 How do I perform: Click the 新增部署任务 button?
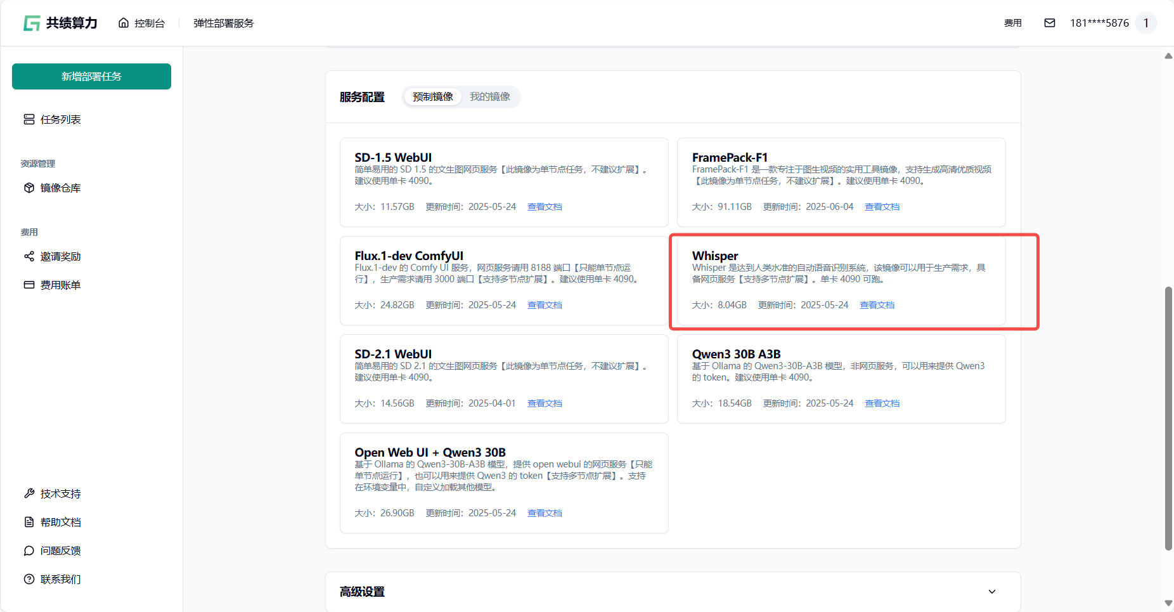click(91, 77)
